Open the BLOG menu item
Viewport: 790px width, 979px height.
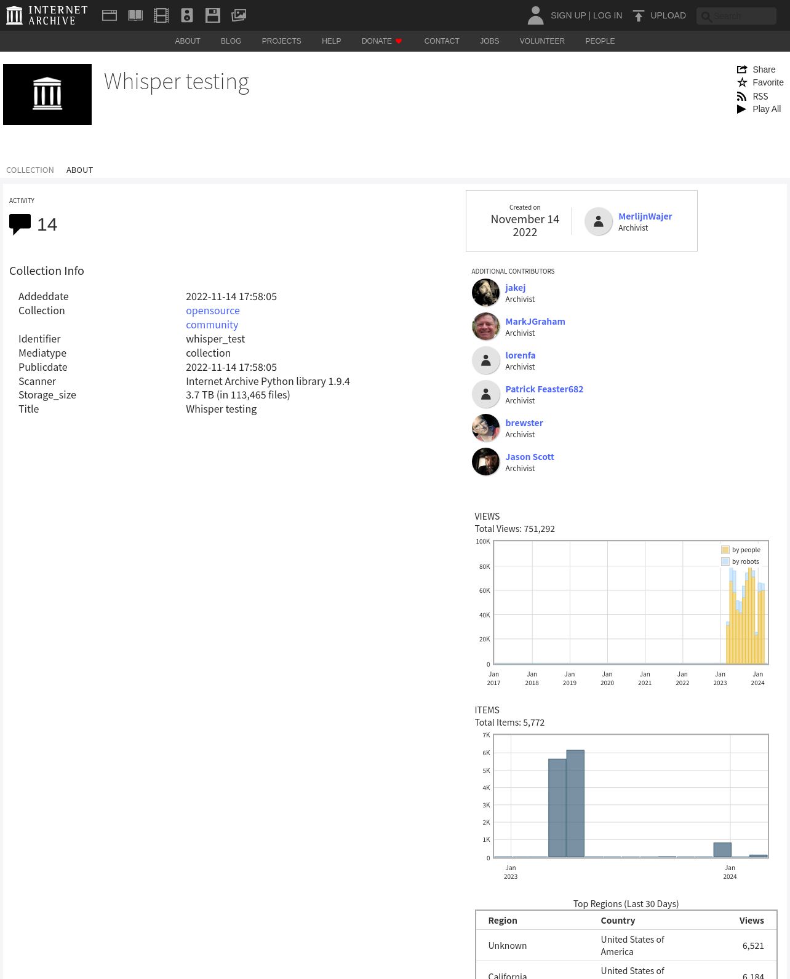[x=231, y=41]
